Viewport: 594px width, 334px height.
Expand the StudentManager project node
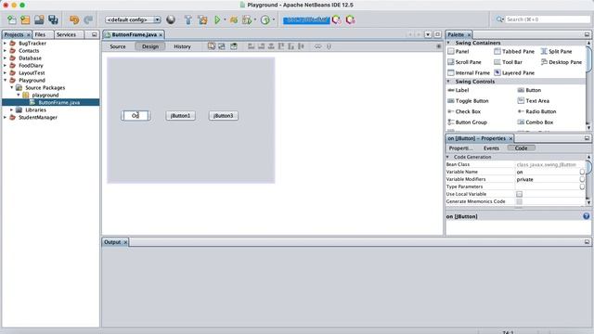point(5,118)
